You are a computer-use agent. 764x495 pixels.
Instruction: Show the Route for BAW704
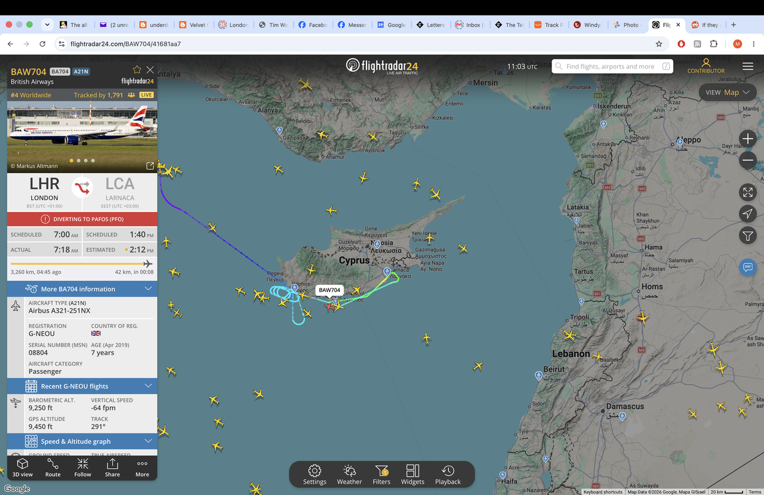[x=53, y=467]
